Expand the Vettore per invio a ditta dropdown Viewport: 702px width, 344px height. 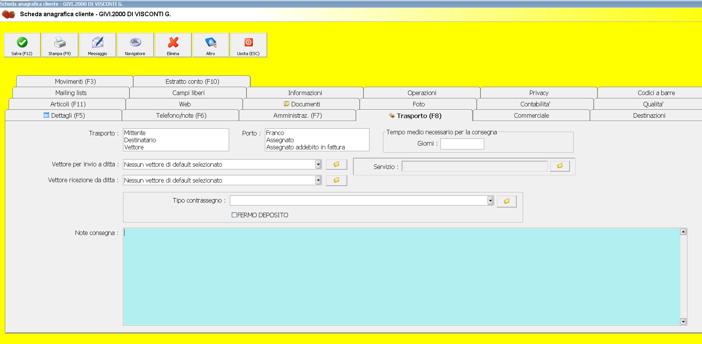(x=318, y=164)
